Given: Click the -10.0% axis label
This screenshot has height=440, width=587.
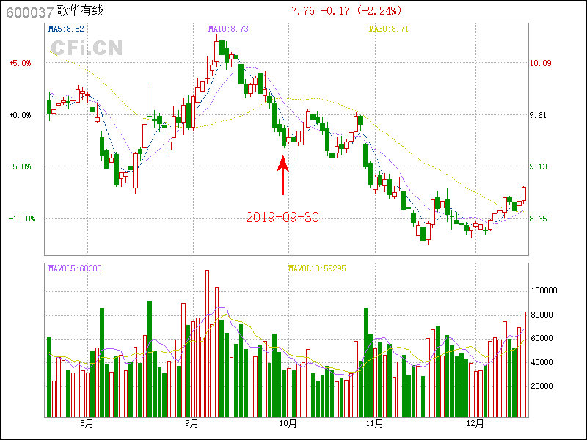Looking at the screenshot, I should coord(22,219).
